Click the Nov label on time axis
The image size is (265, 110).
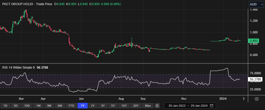point(184,99)
